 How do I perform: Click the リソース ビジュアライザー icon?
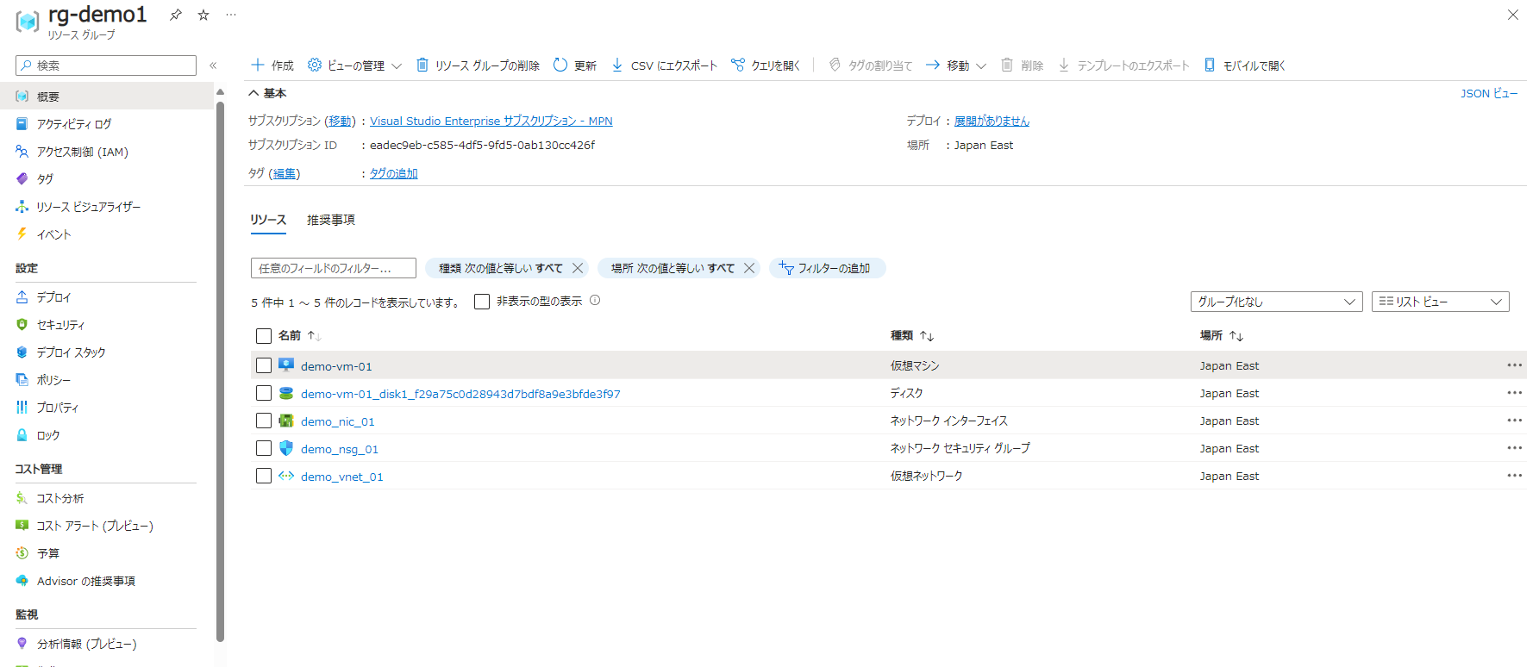coord(22,207)
